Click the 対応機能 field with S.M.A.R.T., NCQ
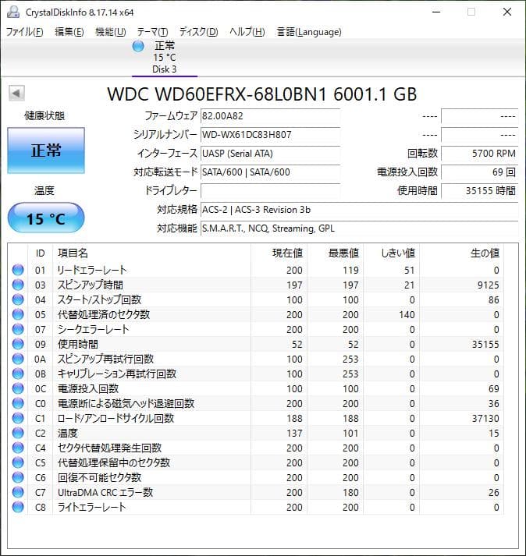526x556 pixels. [x=359, y=228]
